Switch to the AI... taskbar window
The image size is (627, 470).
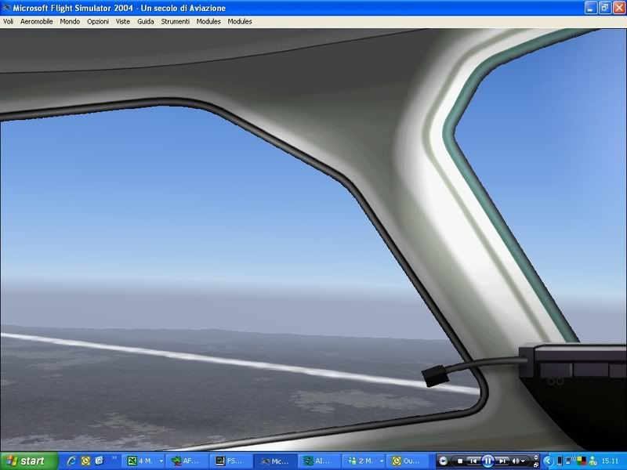coord(319,461)
